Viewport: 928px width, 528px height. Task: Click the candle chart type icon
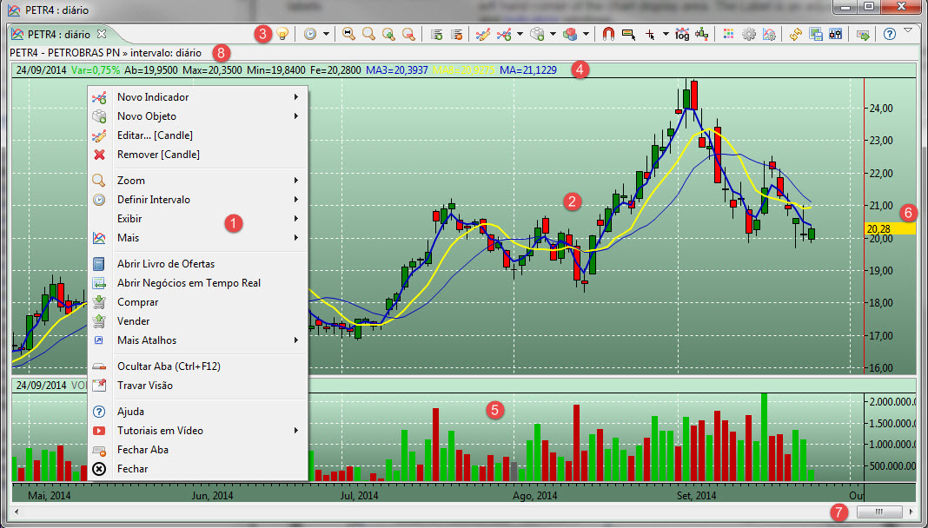coord(702,34)
